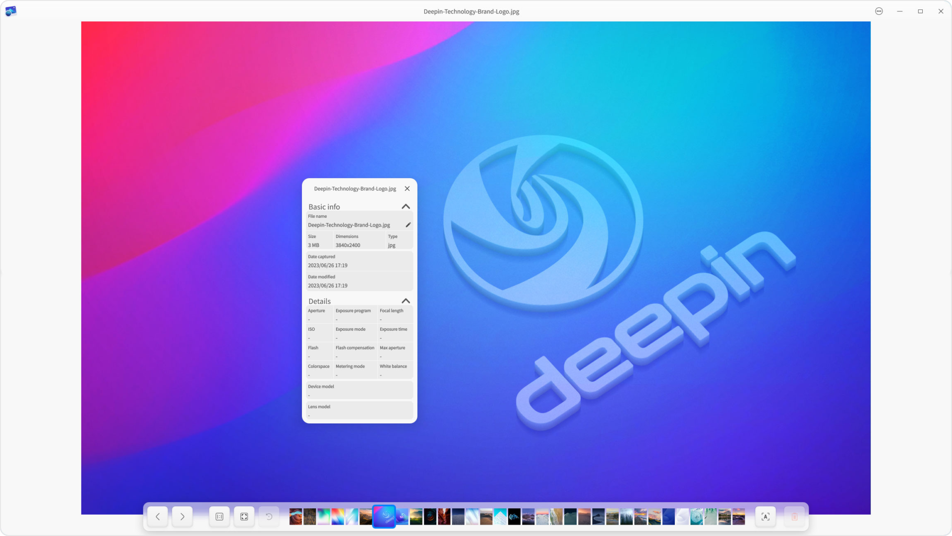The height and width of the screenshot is (536, 952).
Task: Rotate the image counterclockwise
Action: [x=269, y=517]
